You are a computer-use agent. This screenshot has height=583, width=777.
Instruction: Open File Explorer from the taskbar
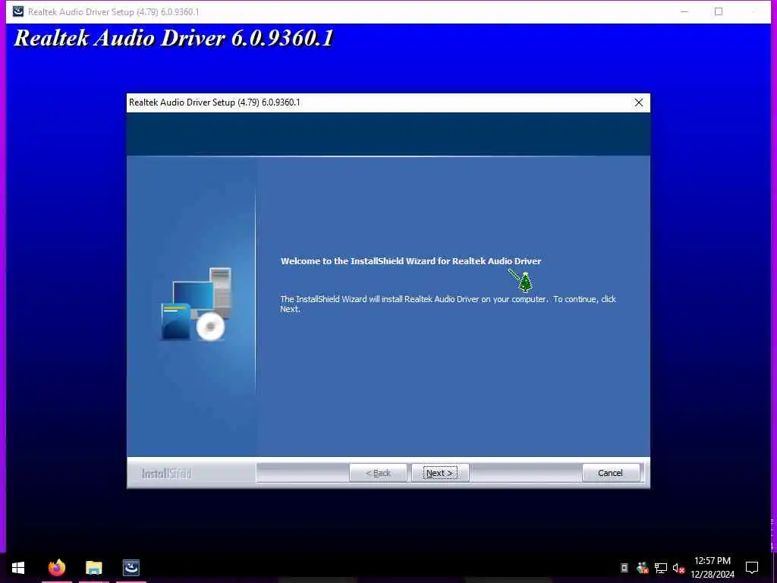coord(93,568)
